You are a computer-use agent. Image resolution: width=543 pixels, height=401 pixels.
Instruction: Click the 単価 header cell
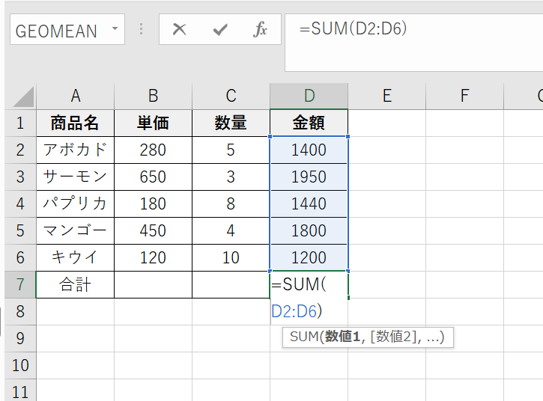coord(153,123)
